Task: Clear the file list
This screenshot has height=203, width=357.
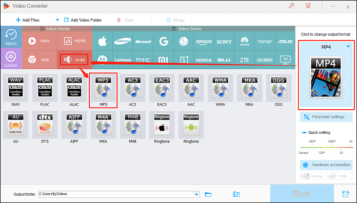Action: tap(125, 20)
